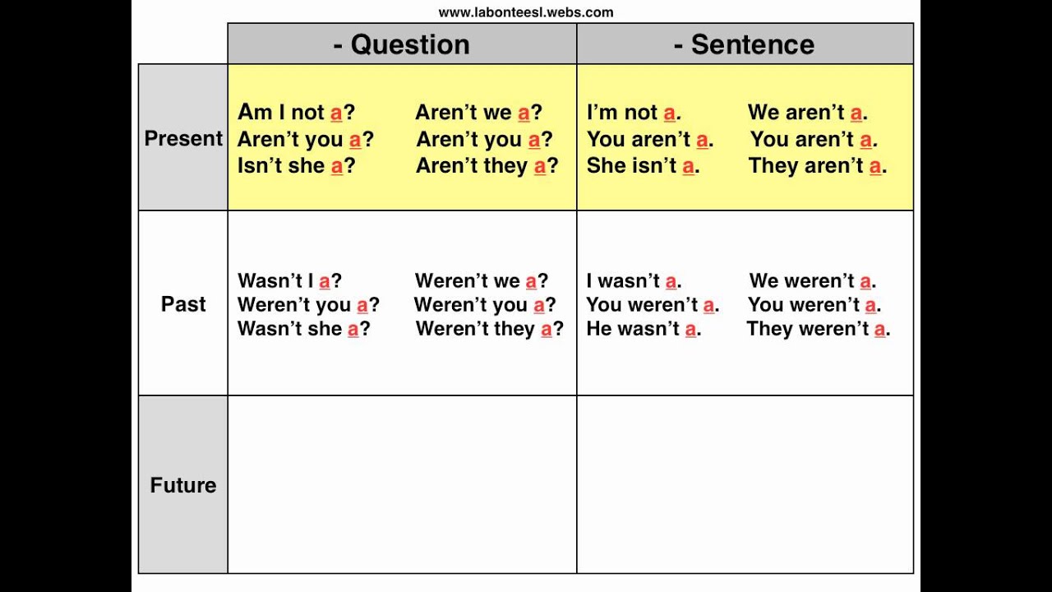Screen dimensions: 1052x592
Task: Select the "He wasn't a." sentence
Action: click(x=644, y=329)
